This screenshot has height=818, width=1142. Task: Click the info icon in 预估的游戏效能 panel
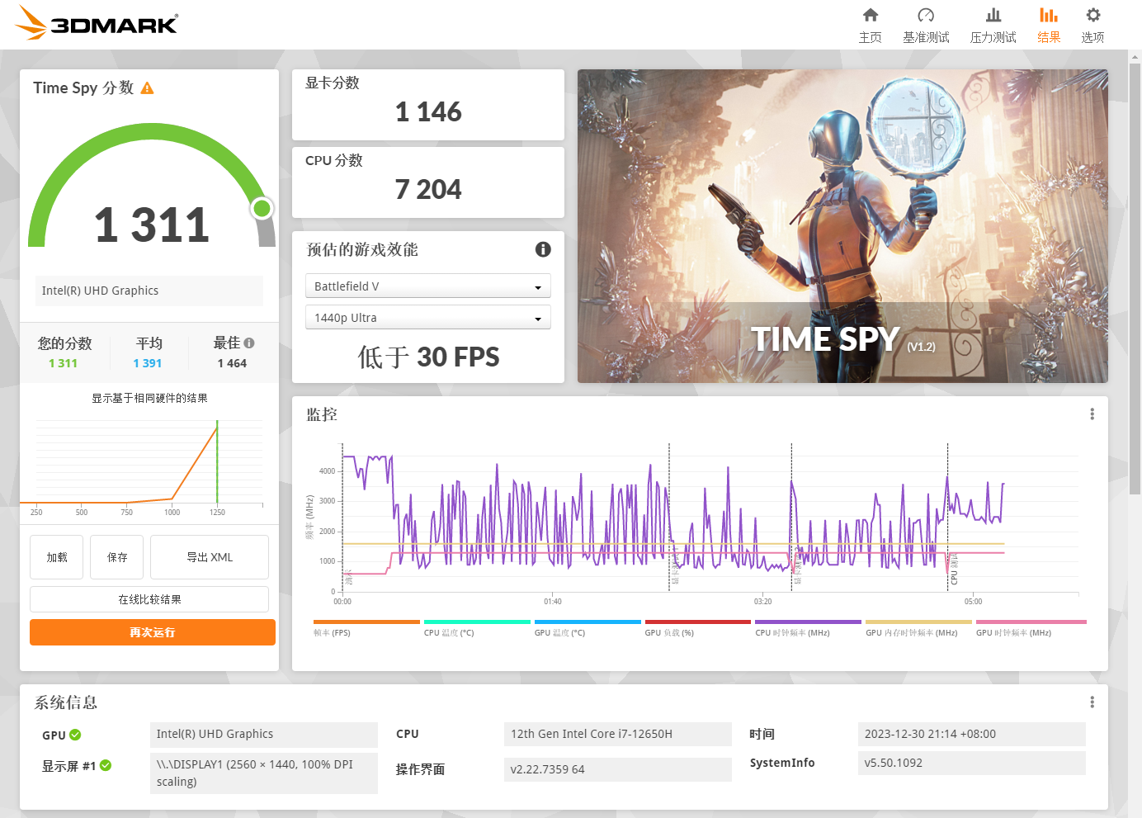[x=543, y=249]
